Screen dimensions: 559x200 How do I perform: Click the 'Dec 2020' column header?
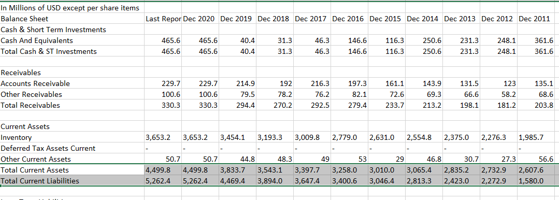pos(200,19)
